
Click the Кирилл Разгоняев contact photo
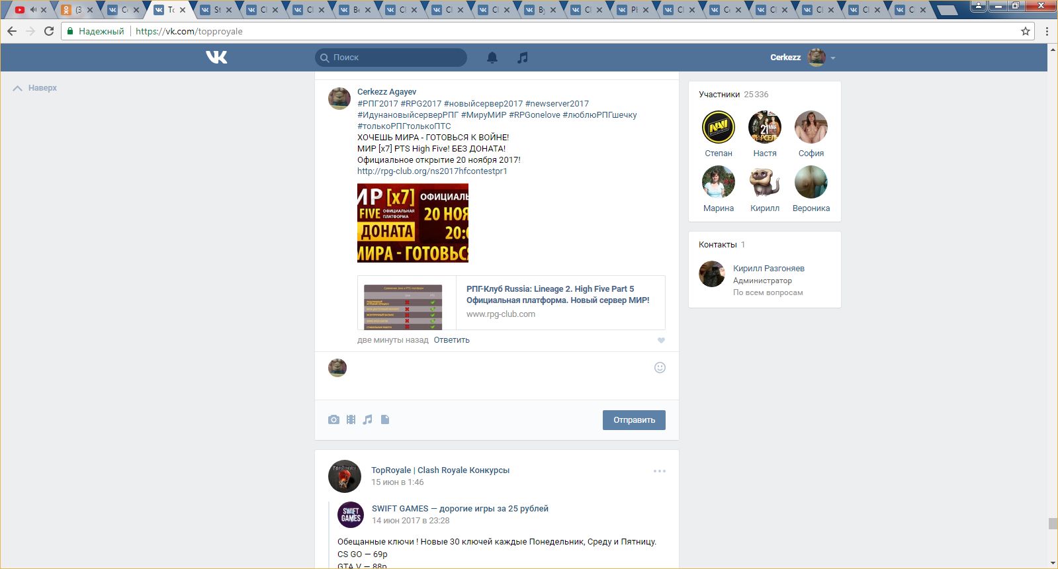(x=712, y=274)
